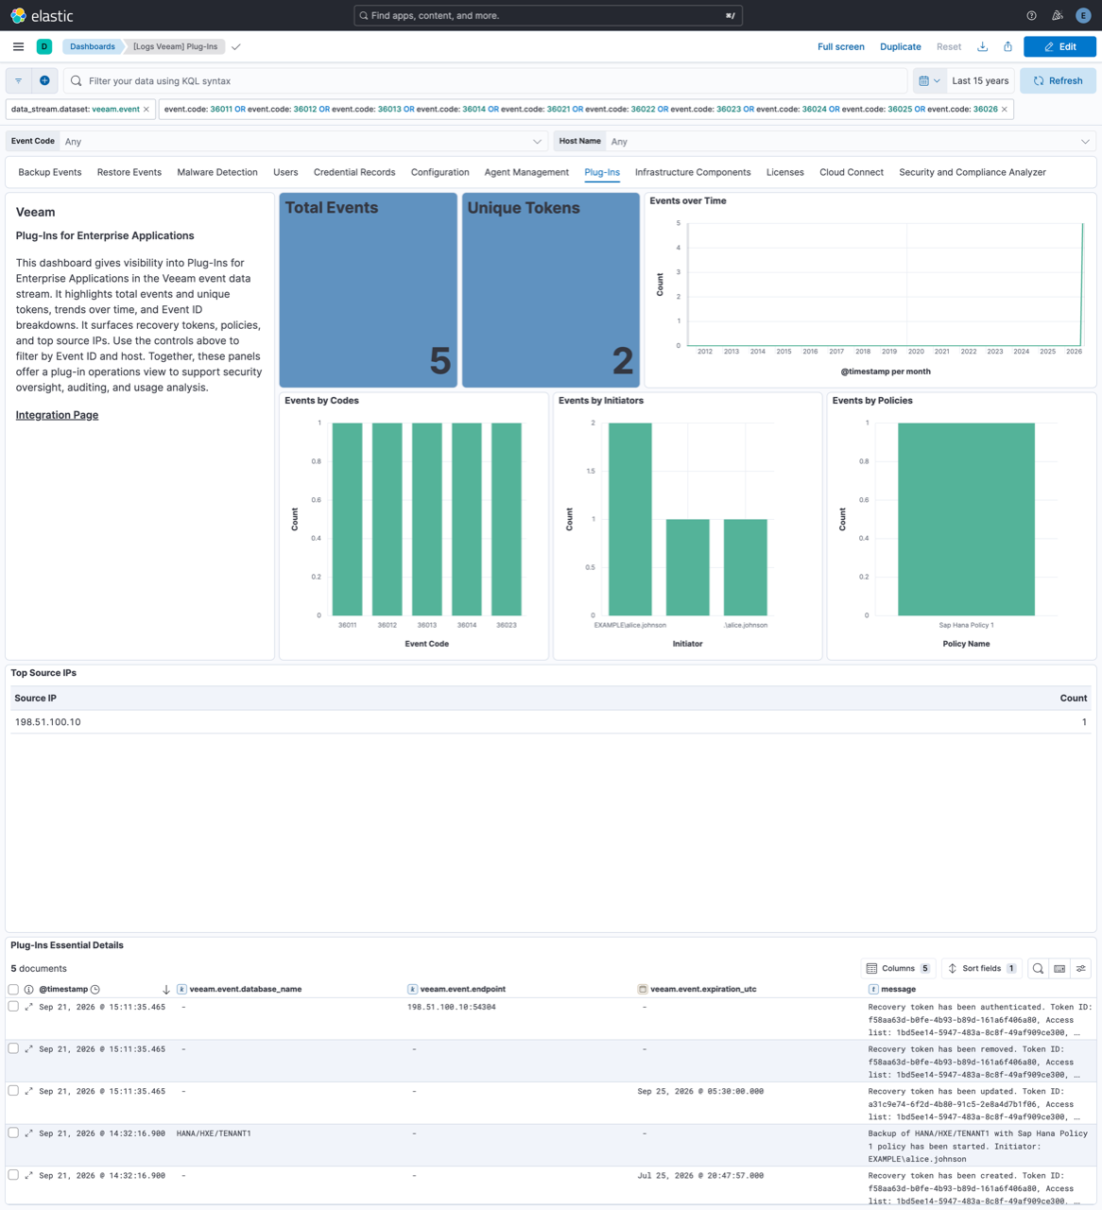Open the Infrastructure Components tab
The height and width of the screenshot is (1210, 1102).
[x=693, y=173]
